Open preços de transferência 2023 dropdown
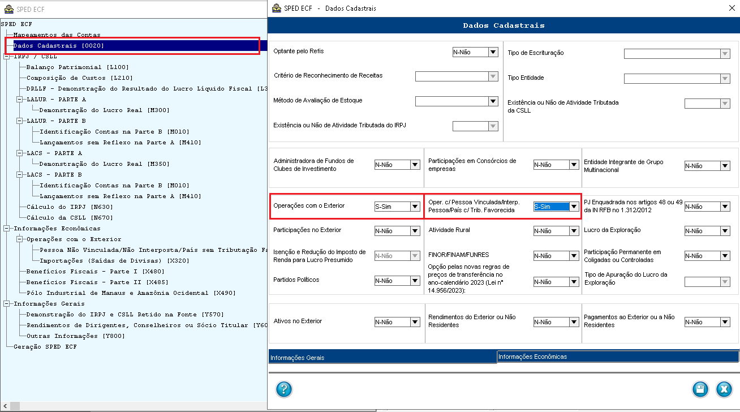 click(574, 282)
